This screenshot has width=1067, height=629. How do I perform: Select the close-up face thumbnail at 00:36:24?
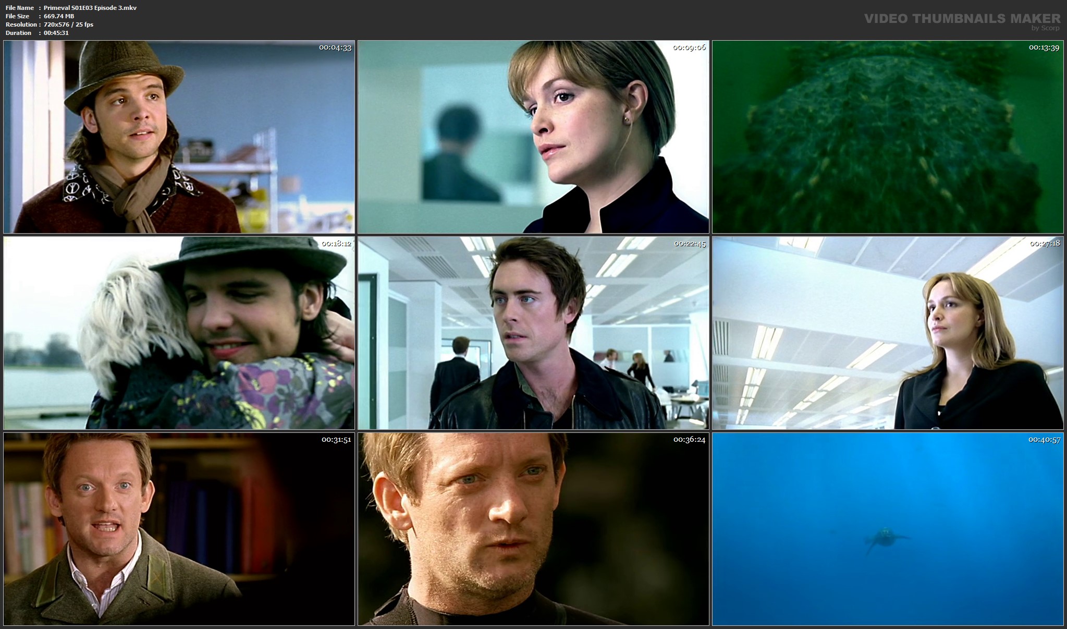point(533,529)
